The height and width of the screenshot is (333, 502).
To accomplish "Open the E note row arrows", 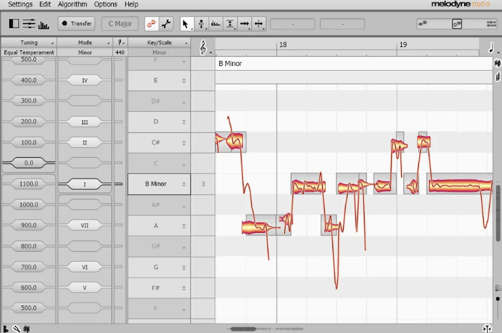I will point(184,80).
